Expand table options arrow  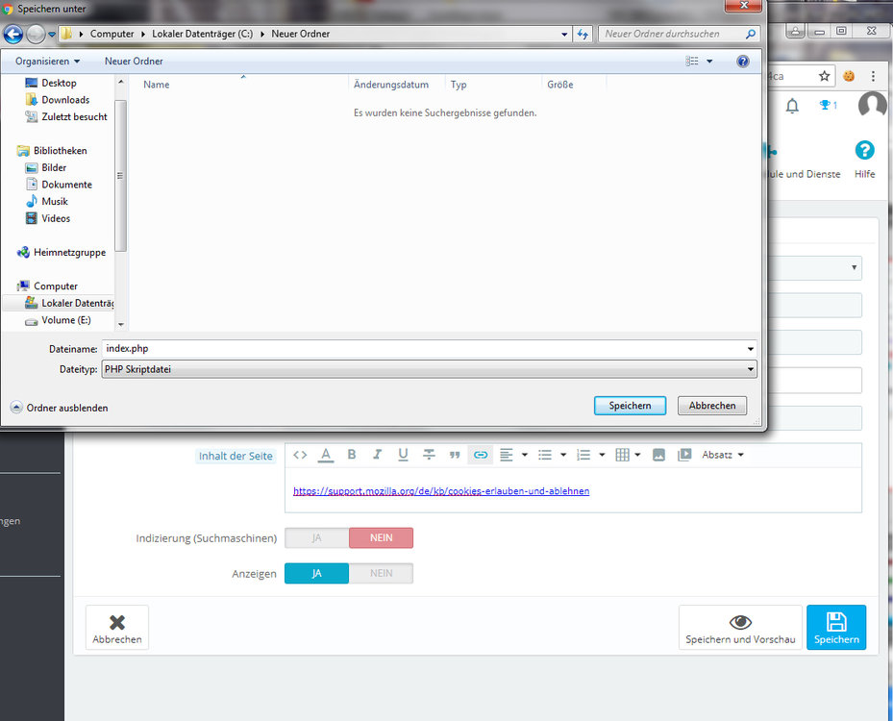pyautogui.click(x=638, y=455)
